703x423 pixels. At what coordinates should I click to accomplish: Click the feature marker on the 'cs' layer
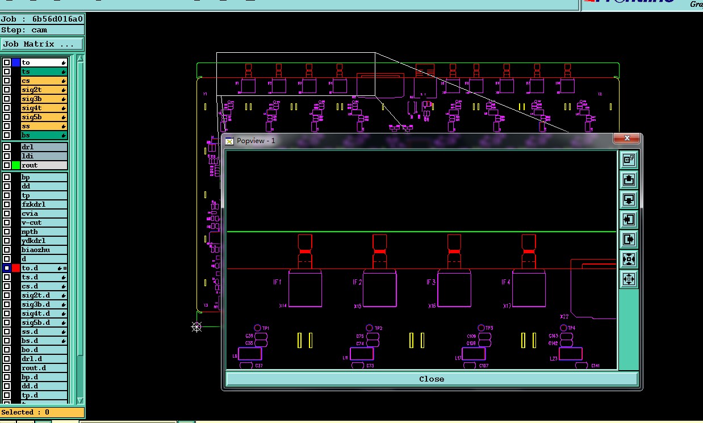click(64, 81)
